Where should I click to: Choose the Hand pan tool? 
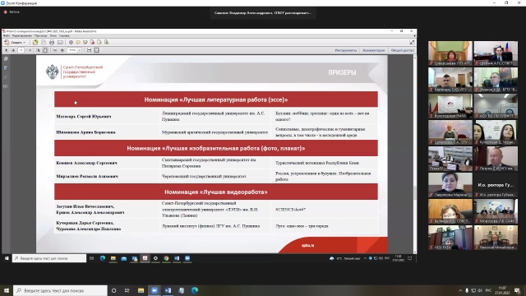[x=45, y=50]
